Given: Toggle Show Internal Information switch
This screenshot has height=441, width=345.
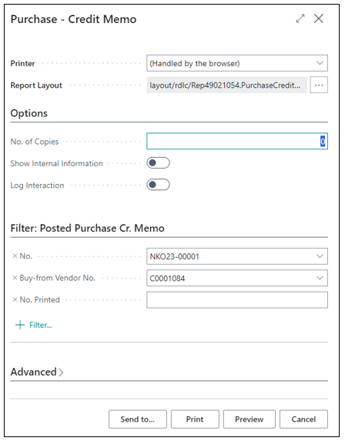Looking at the screenshot, I should tap(158, 163).
